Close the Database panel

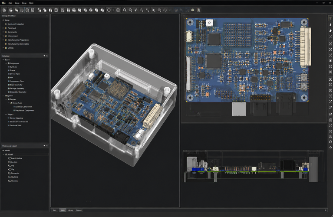[47, 56]
